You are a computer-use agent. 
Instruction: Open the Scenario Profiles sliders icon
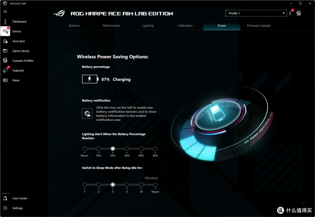pyautogui.click(x=5, y=60)
